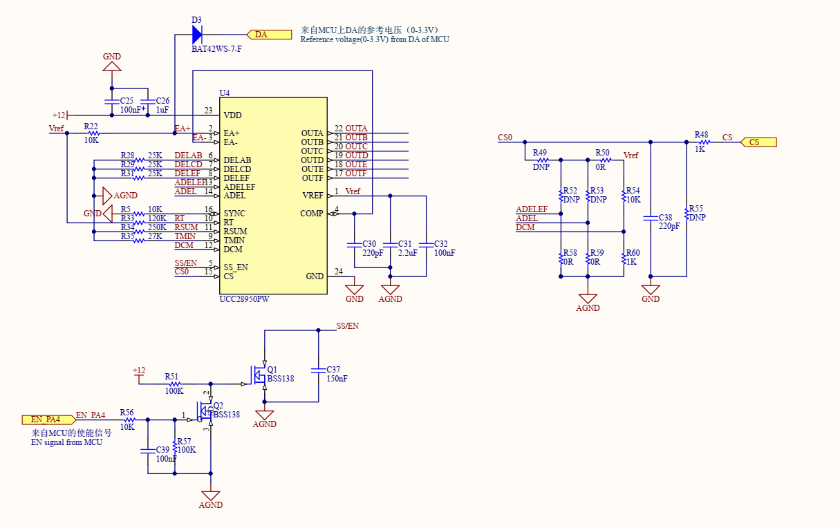
Task: Click the '2.2uF' value of C31
Action: [408, 254]
